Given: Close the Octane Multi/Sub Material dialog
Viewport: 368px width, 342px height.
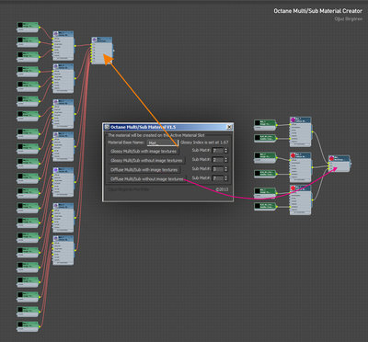Looking at the screenshot, I should tap(229, 127).
